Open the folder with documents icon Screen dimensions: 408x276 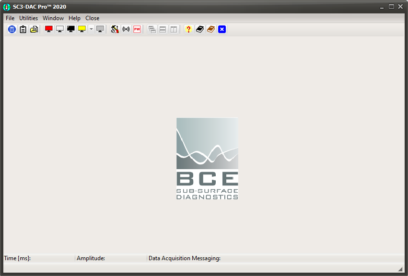tap(34, 29)
